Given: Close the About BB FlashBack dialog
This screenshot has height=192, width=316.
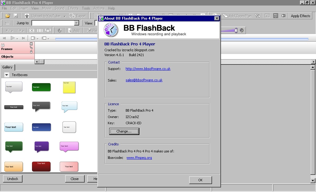Looking at the screenshot, I should (217, 18).
